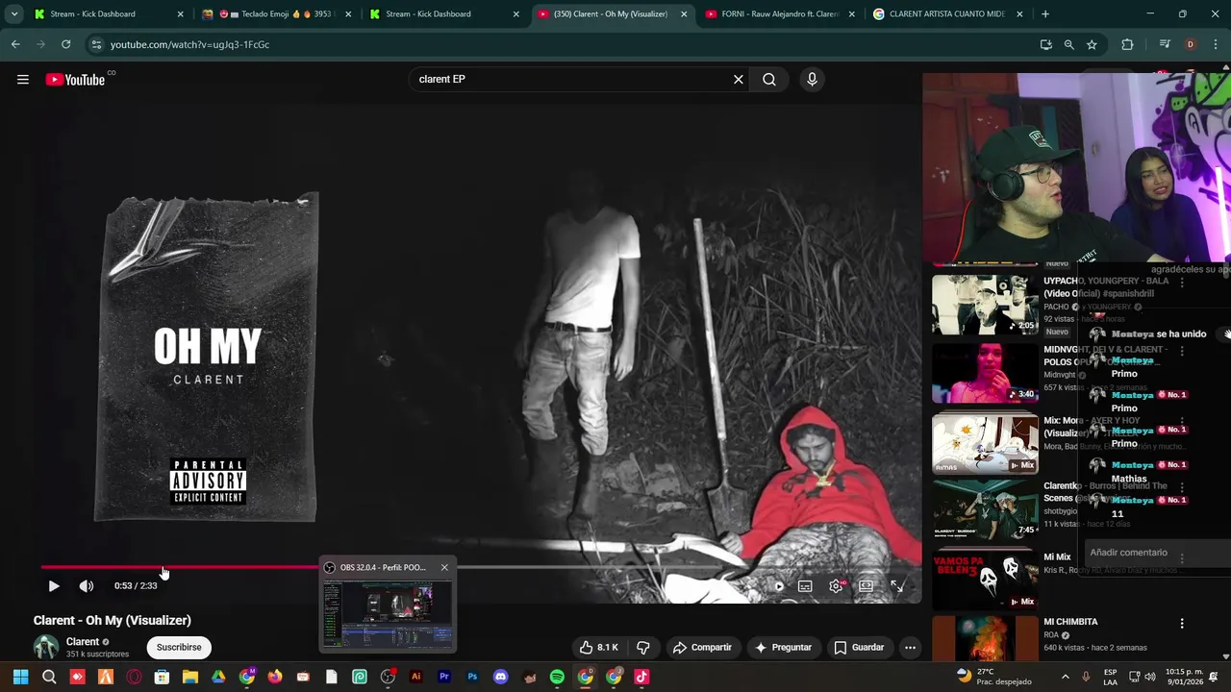Open Chrome three-dot menu
The width and height of the screenshot is (1231, 692).
coord(1216,44)
